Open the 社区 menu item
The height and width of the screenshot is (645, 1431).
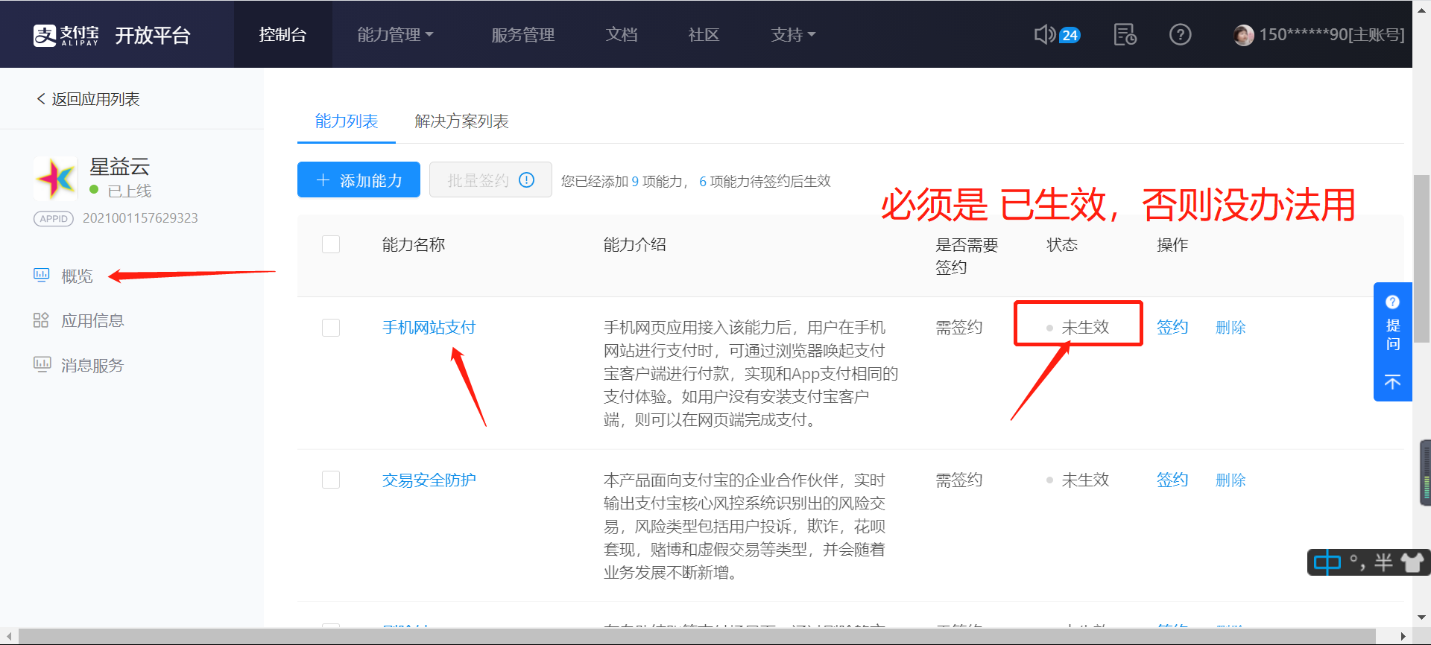704,34
